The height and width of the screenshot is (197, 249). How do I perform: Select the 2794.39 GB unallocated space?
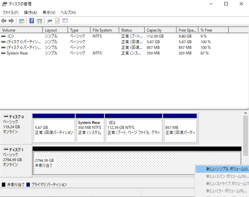point(113,163)
